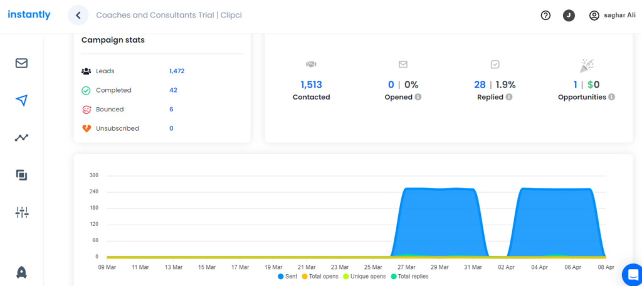
Task: Toggle the Sent series in chart legend
Action: (287, 277)
